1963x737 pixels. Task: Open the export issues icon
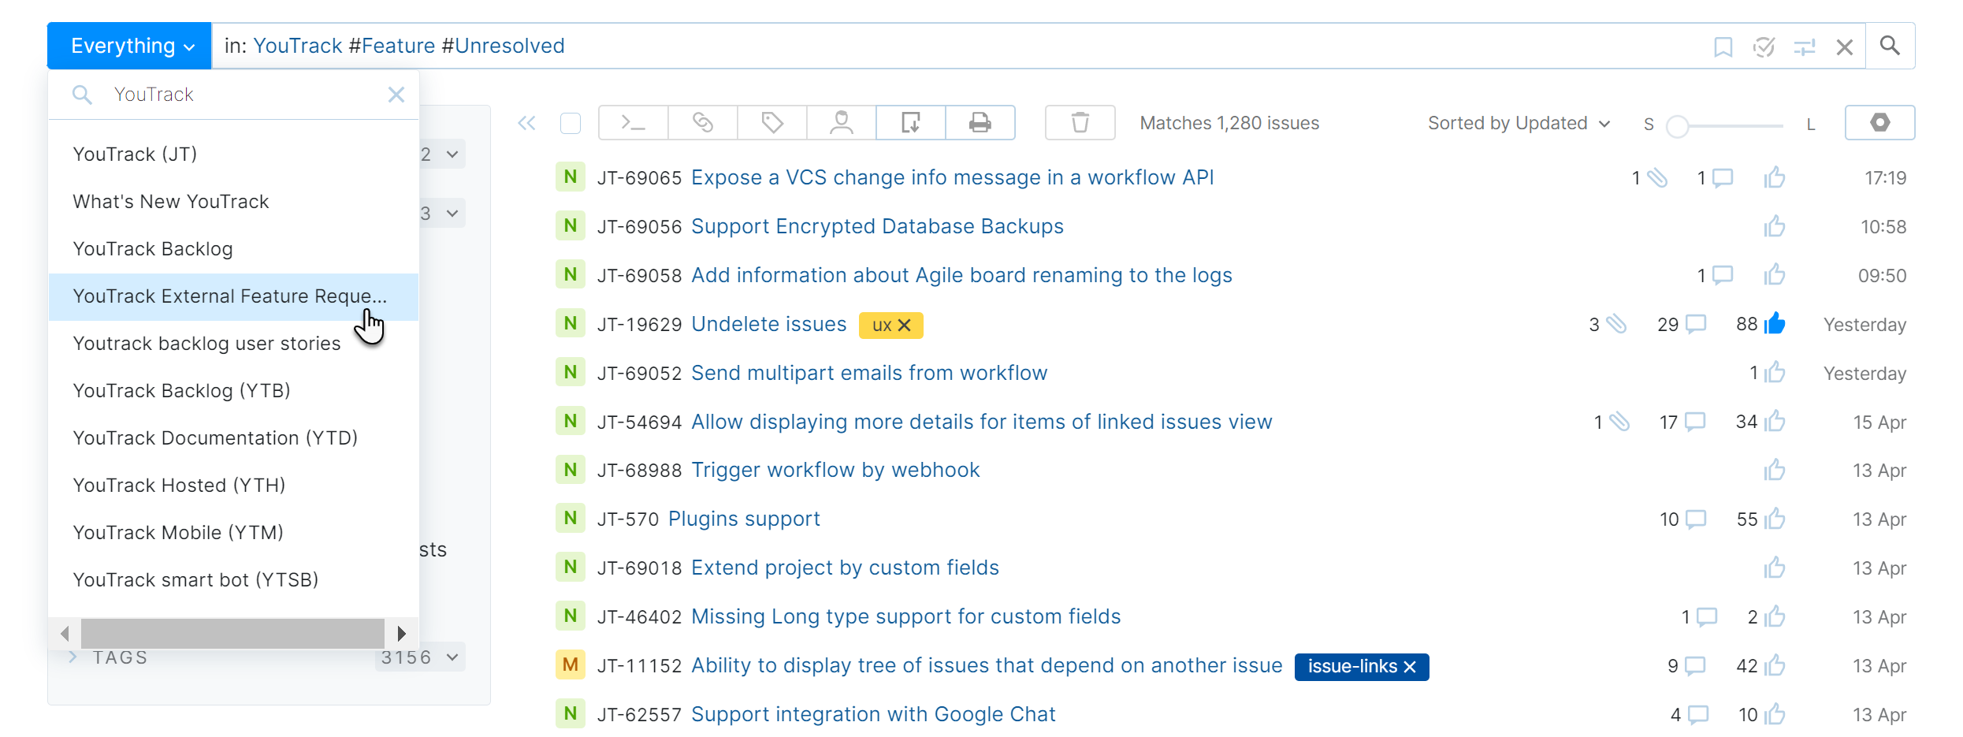pyautogui.click(x=910, y=123)
